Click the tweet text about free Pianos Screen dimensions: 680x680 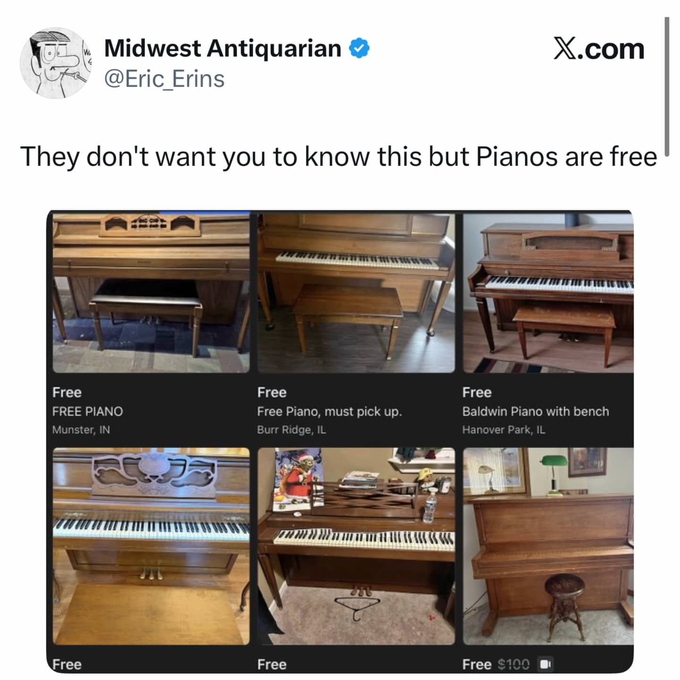coord(339,156)
